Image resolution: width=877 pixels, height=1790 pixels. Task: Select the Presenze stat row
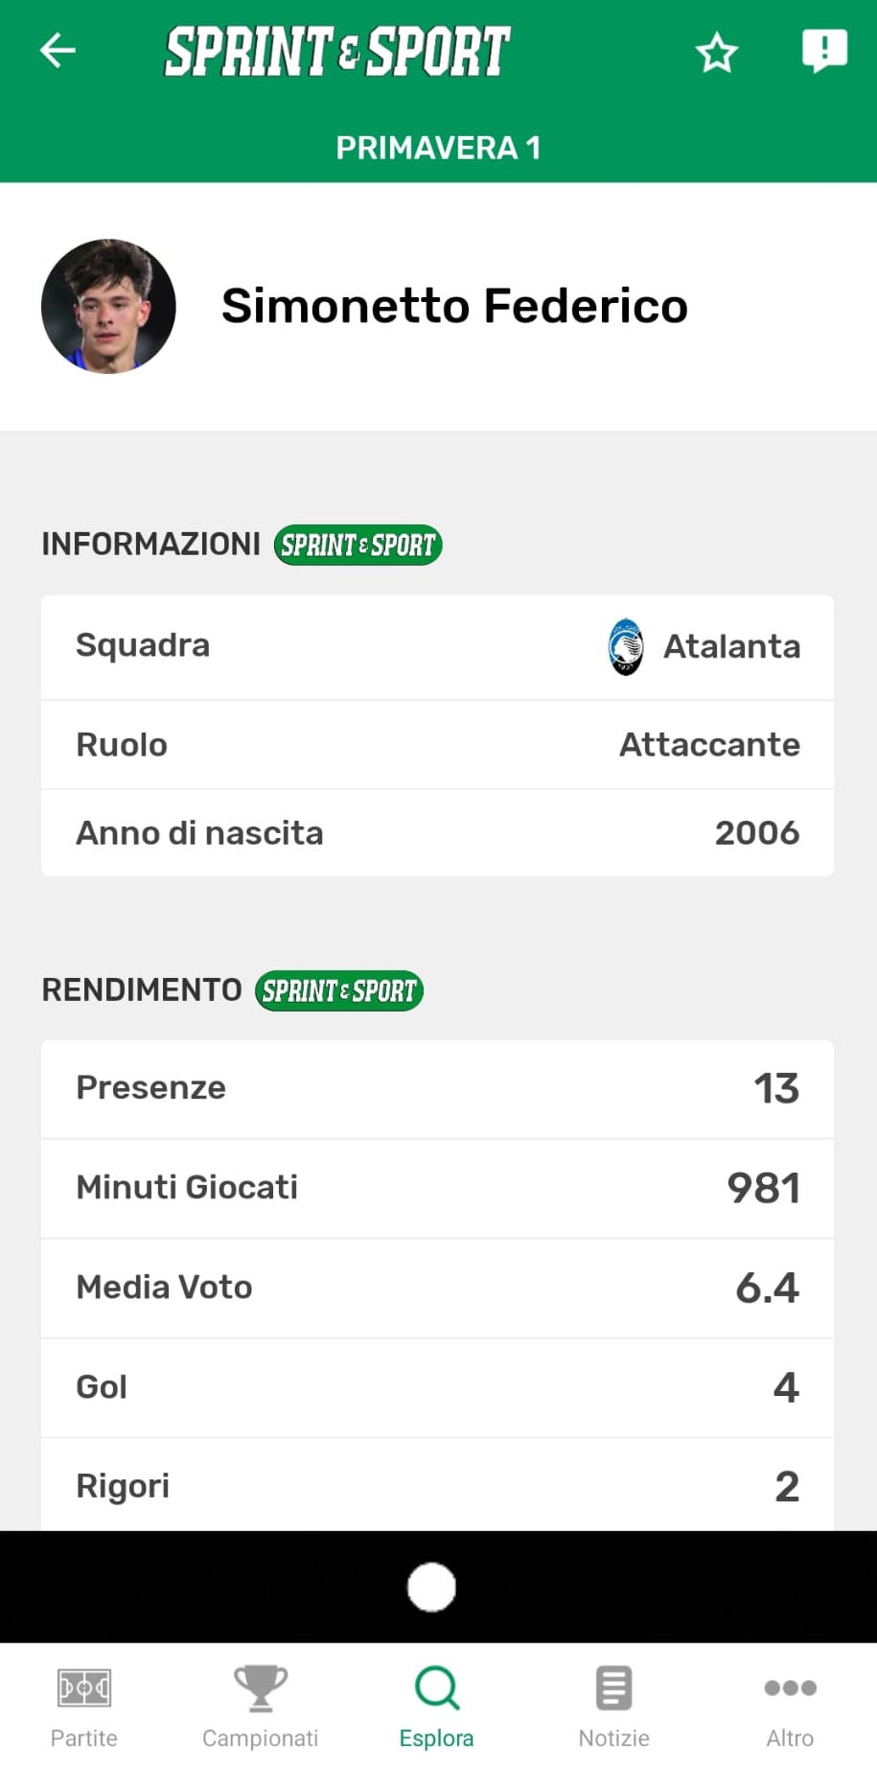tap(437, 1089)
